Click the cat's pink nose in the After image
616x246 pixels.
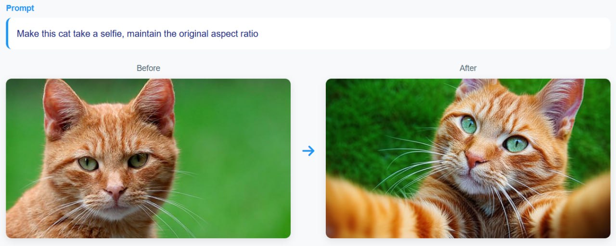(x=475, y=159)
